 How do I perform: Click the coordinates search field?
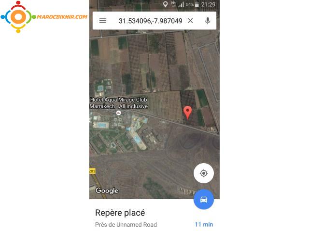150,21
